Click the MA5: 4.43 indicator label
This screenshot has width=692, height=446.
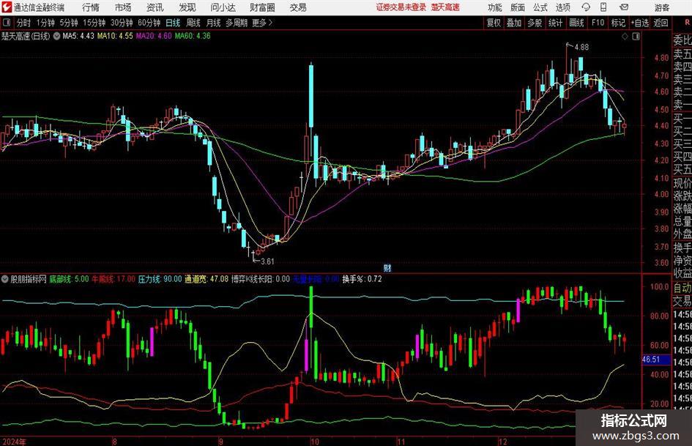pos(78,36)
